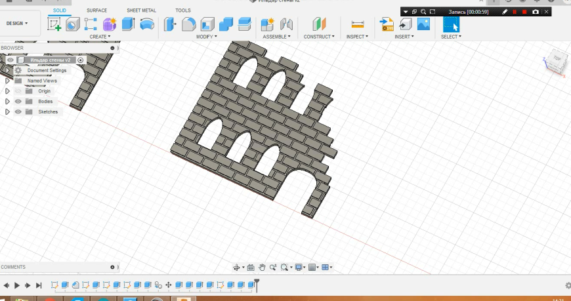Click the Fillet tool icon

pos(188,24)
